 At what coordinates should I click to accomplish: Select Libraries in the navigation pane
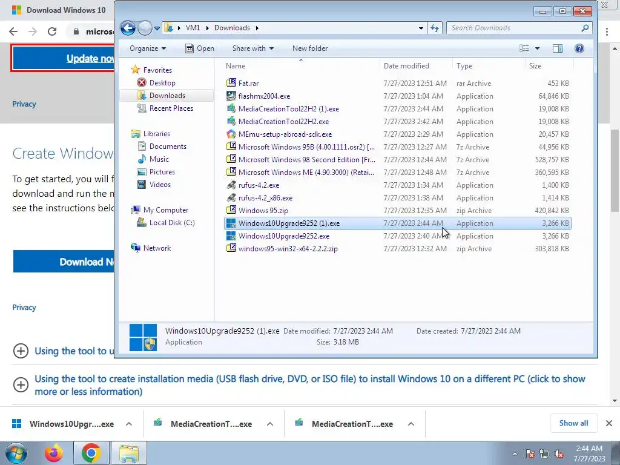[x=157, y=134]
